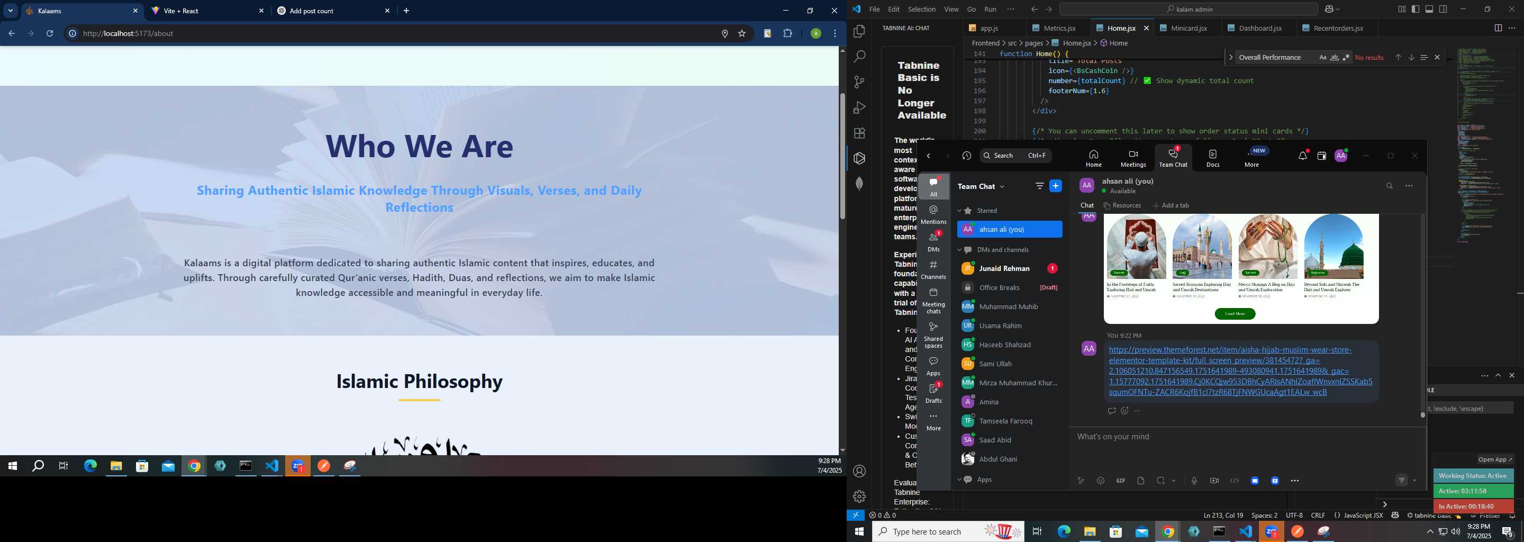This screenshot has height=542, width=1524.
Task: Open Copilot dropdown in VS Code title bar
Action: tap(1338, 9)
